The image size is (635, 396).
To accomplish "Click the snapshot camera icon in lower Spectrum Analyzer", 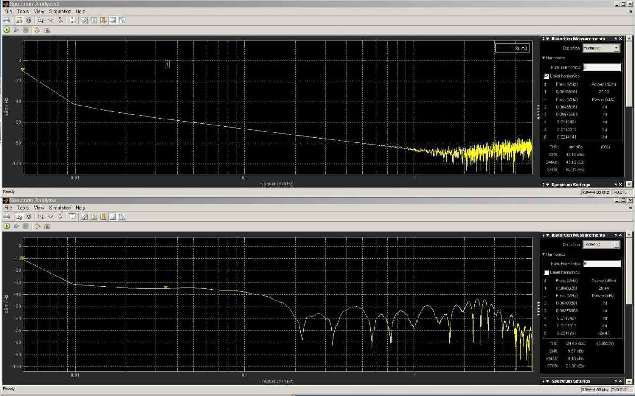I will [47, 226].
